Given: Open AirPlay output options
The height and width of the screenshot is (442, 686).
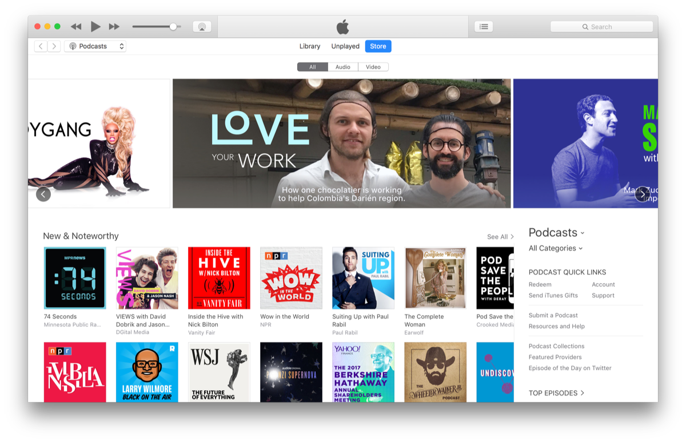Looking at the screenshot, I should click(202, 26).
